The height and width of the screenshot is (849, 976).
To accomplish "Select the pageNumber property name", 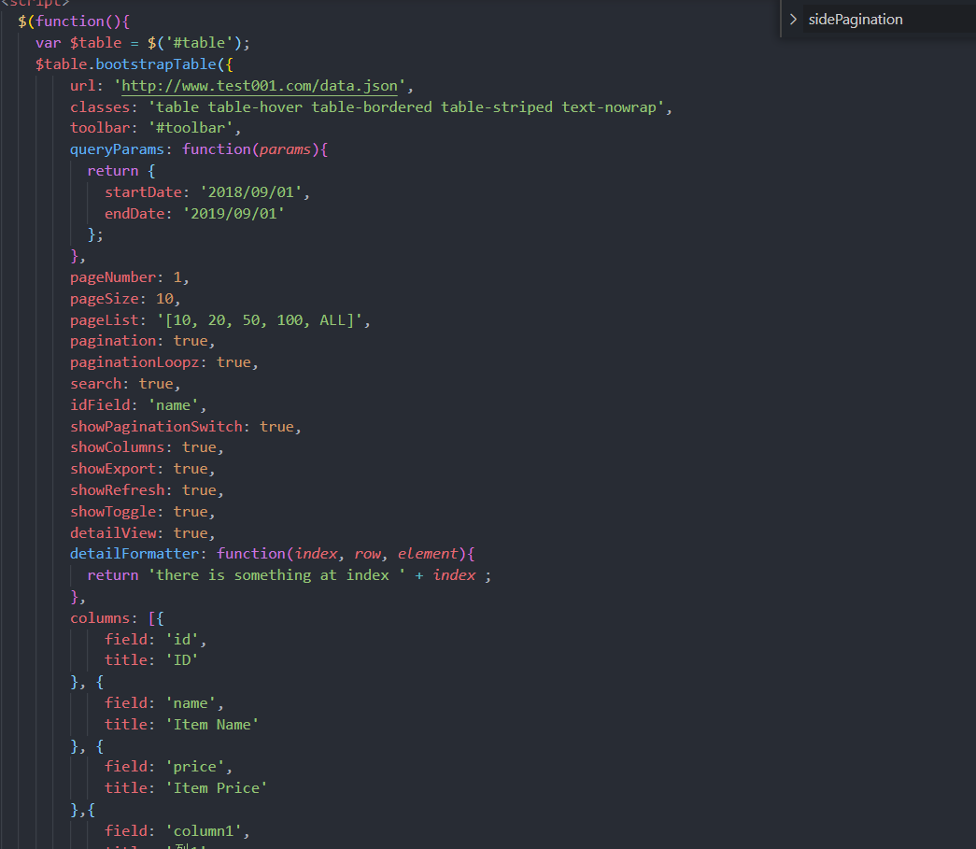I will coord(112,276).
